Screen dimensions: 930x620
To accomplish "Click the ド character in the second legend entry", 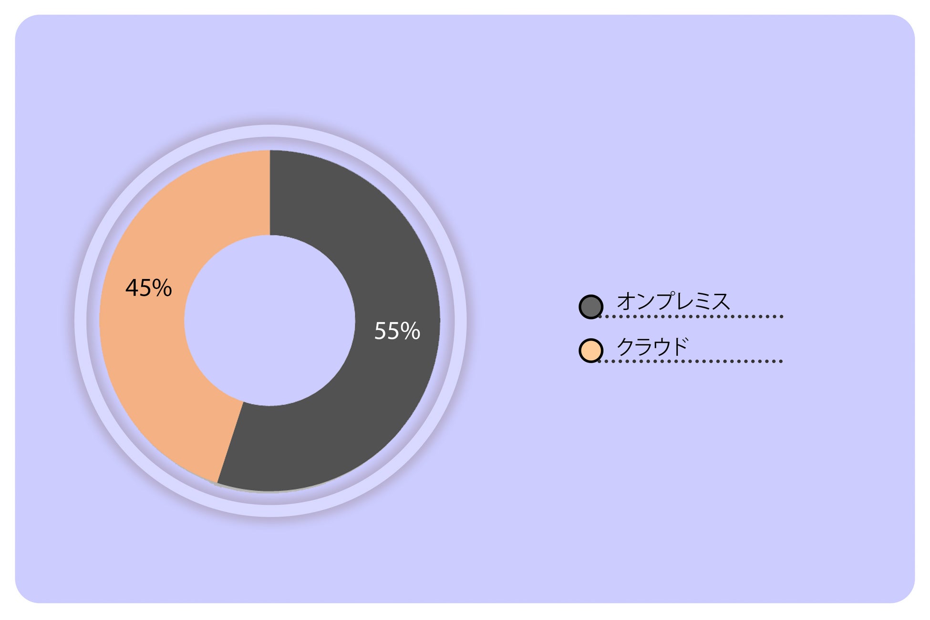I will point(679,346).
